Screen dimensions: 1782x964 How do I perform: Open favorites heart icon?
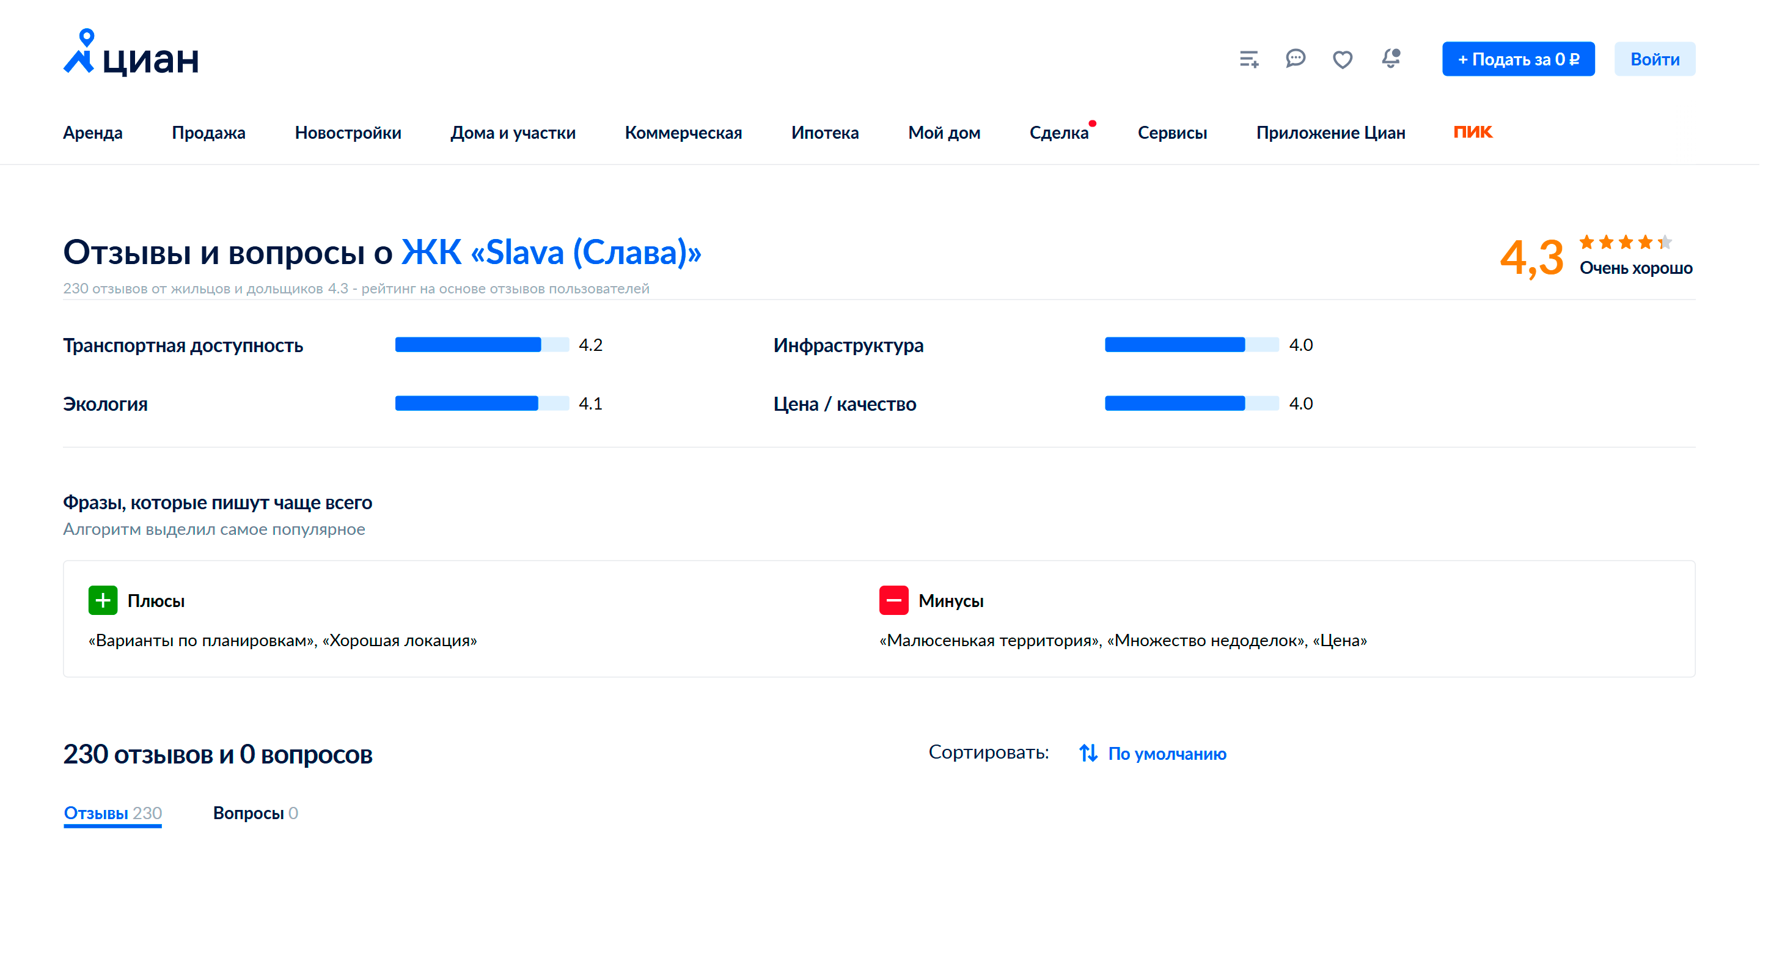coord(1342,59)
